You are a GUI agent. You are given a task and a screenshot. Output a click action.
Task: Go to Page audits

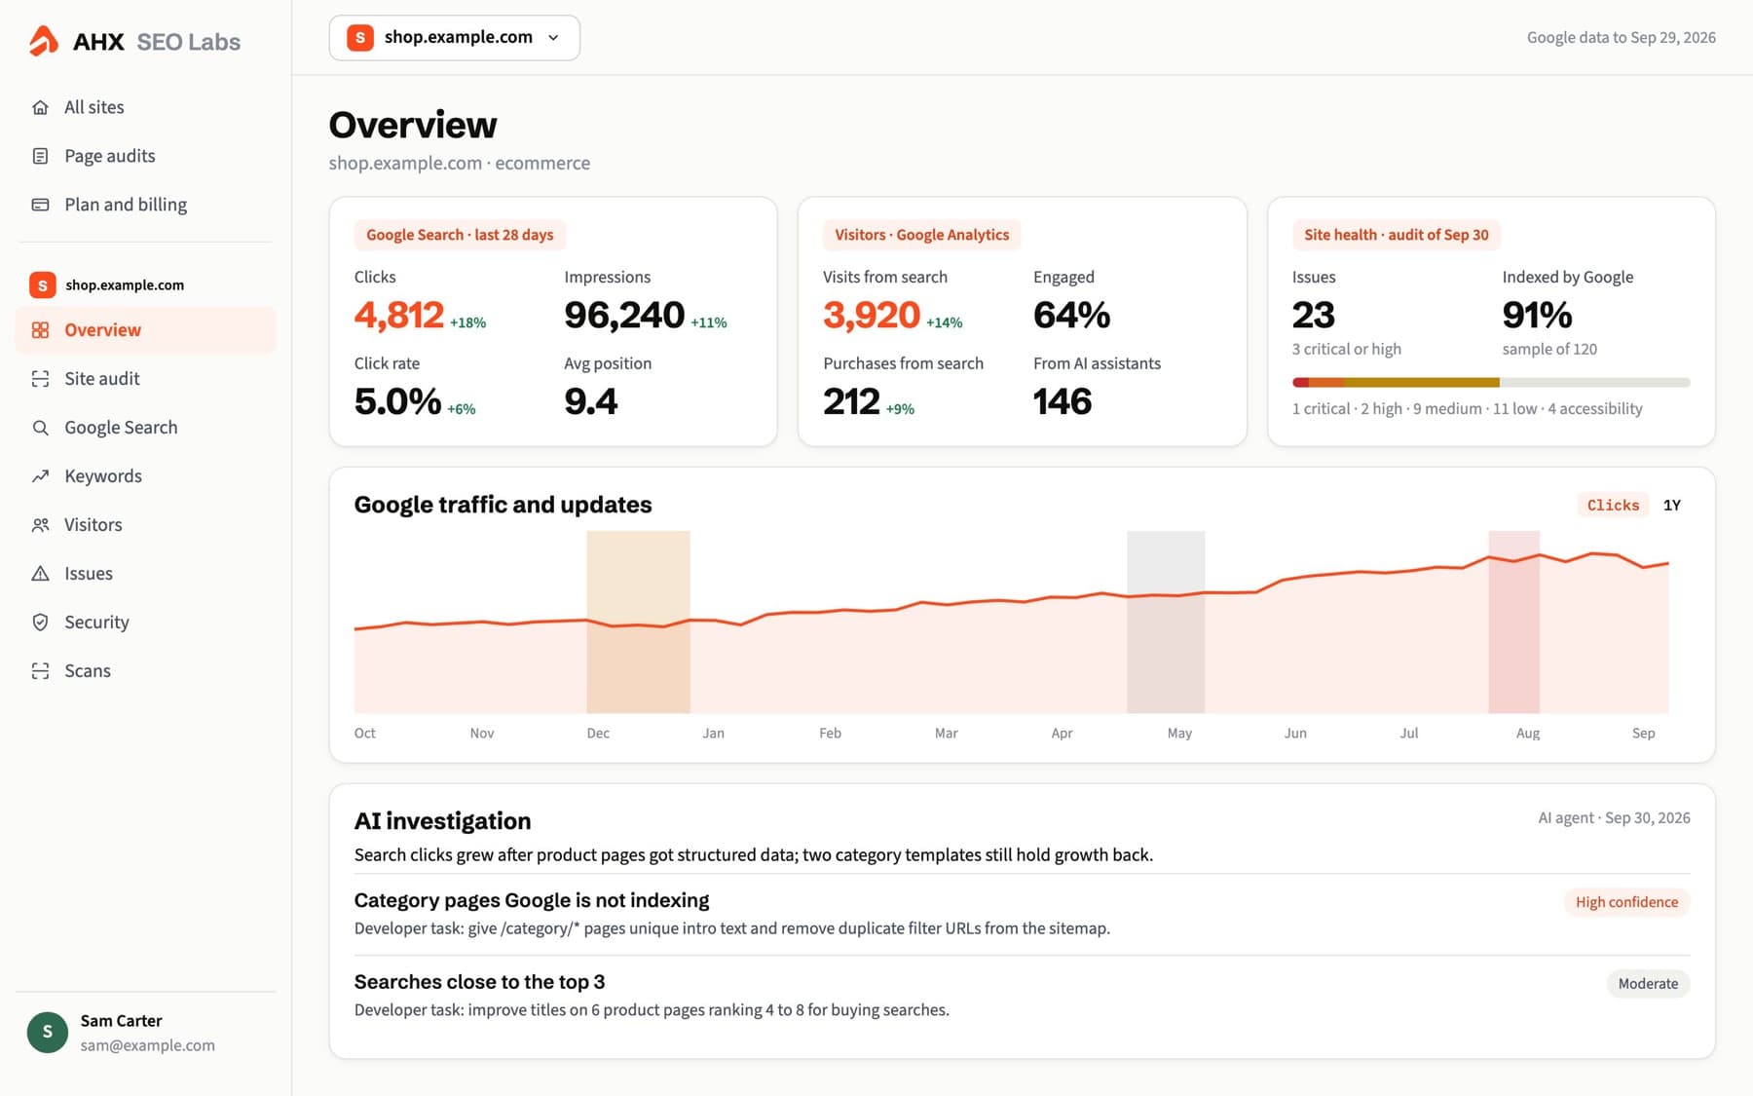click(146, 156)
